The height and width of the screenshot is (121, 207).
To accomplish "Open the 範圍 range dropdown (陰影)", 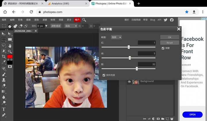I will tap(116, 37).
